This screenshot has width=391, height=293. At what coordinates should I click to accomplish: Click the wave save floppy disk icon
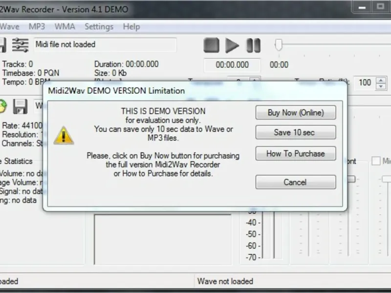(20, 106)
